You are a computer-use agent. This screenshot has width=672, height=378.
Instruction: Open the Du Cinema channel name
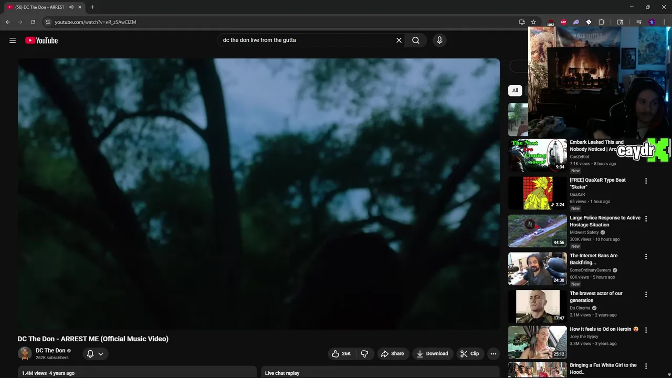tap(580, 308)
